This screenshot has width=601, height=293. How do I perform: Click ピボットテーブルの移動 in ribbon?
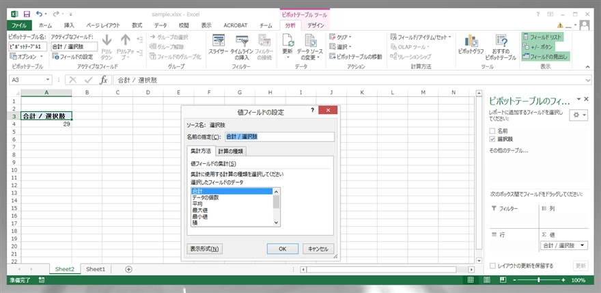pos(356,57)
